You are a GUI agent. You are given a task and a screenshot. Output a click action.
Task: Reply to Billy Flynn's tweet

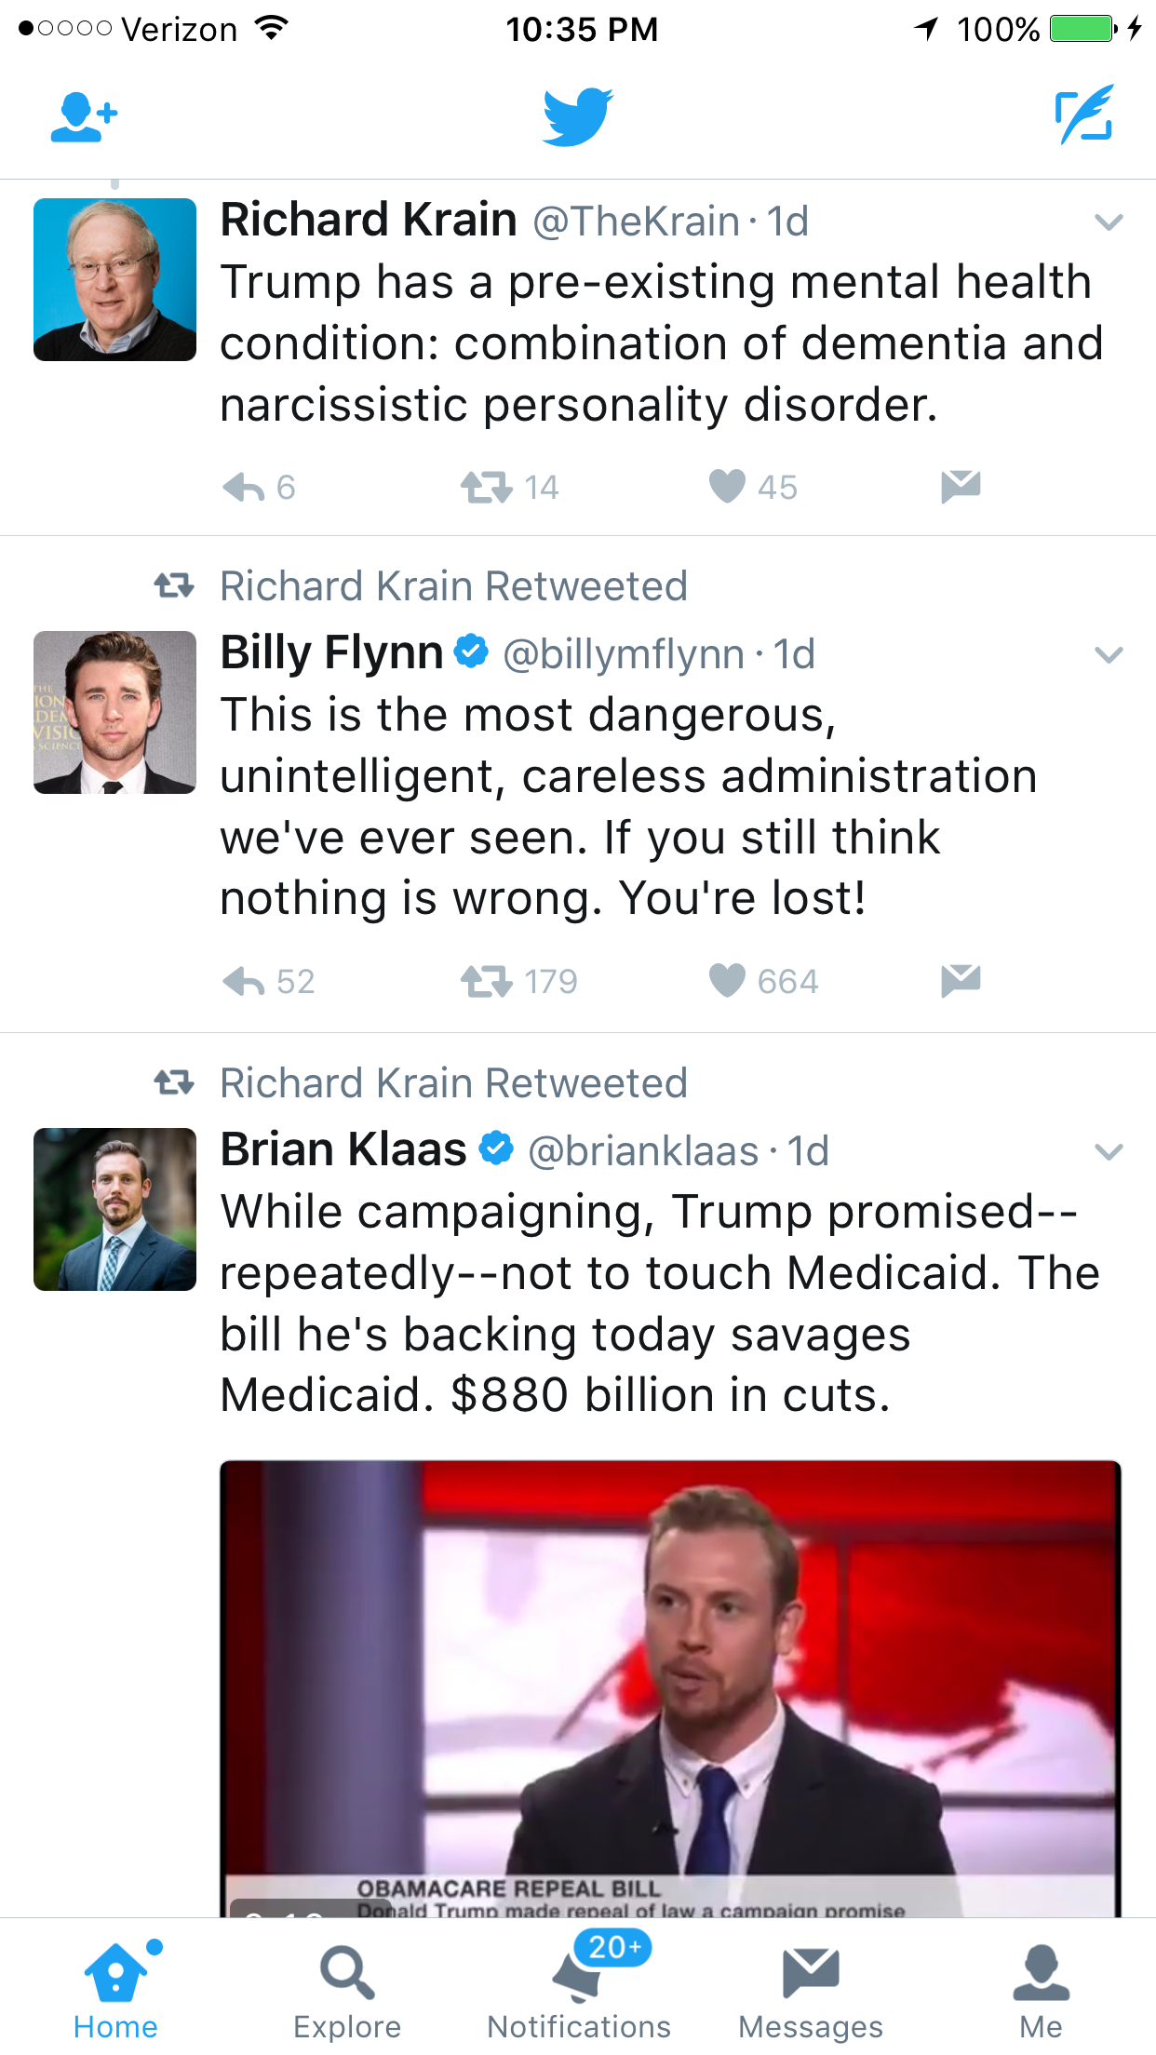click(x=245, y=981)
